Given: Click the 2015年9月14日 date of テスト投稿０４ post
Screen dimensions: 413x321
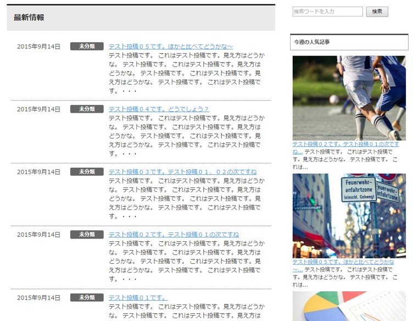Looking at the screenshot, I should [x=38, y=109].
